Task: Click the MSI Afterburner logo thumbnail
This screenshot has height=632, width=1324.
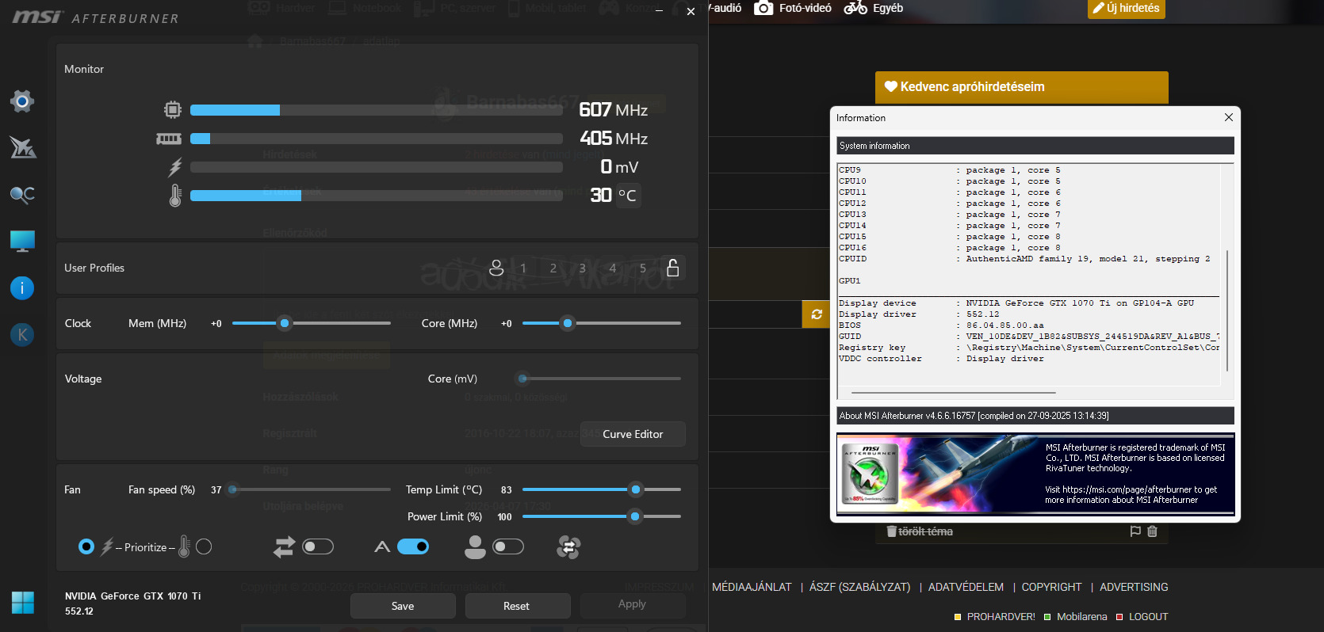Action: coord(871,474)
